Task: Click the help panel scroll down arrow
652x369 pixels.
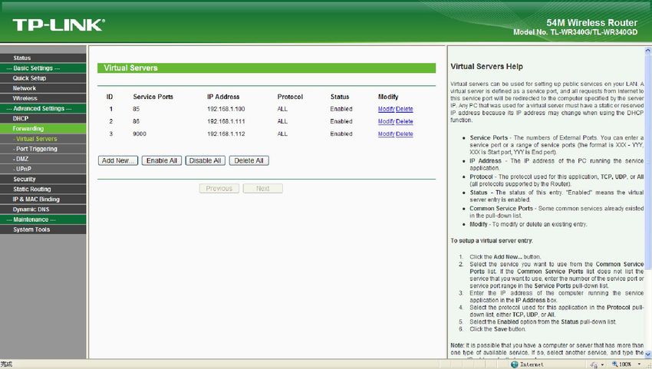Action: [x=648, y=354]
